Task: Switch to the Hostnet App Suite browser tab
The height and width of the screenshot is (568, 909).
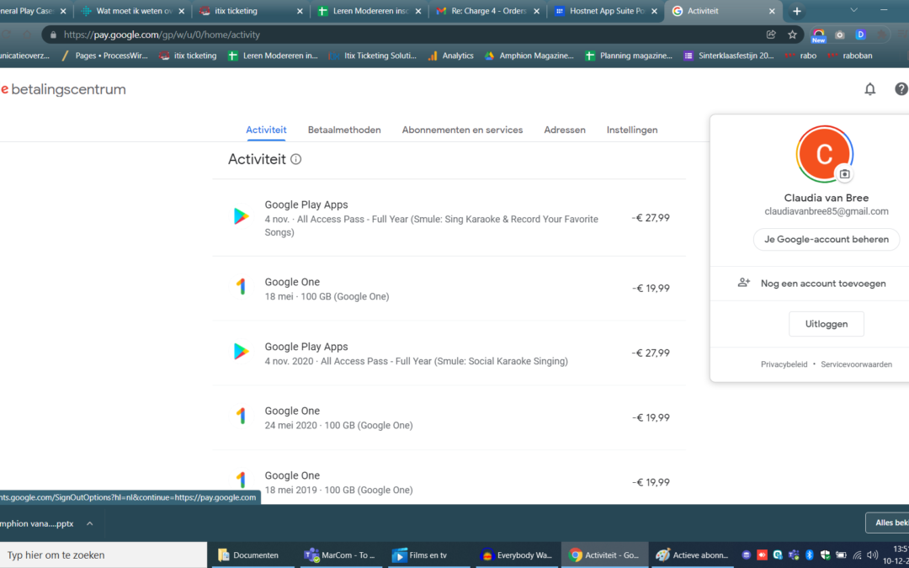Action: 605,11
